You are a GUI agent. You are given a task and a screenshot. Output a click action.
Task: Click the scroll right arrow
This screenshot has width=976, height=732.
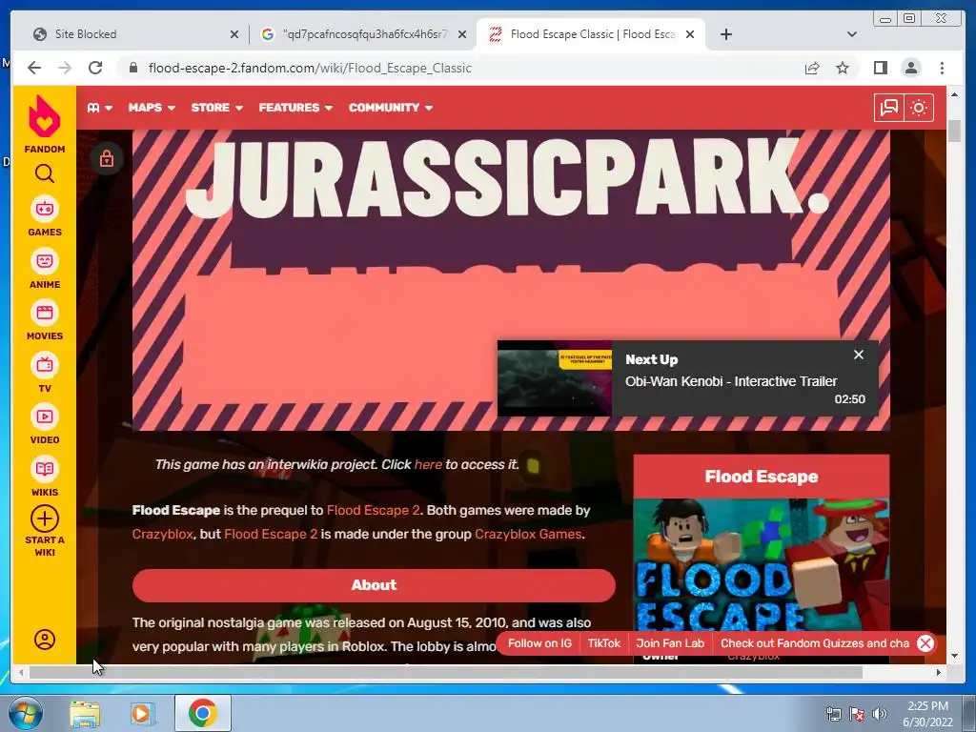click(x=939, y=672)
